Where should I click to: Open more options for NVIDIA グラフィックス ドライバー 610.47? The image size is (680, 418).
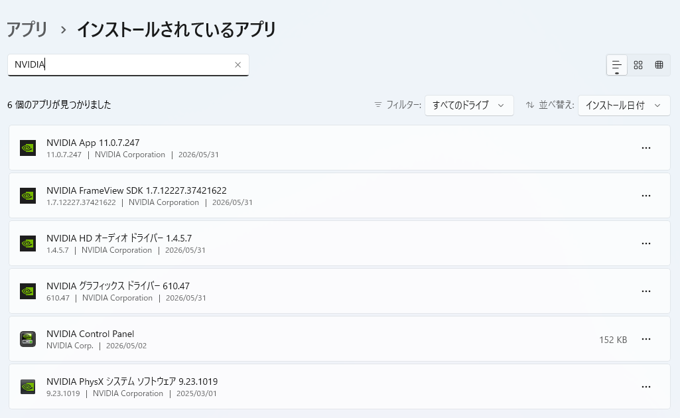646,291
